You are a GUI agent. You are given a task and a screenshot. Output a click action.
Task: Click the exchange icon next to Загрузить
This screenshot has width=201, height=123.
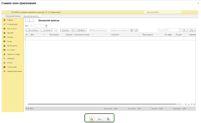click(x=73, y=30)
